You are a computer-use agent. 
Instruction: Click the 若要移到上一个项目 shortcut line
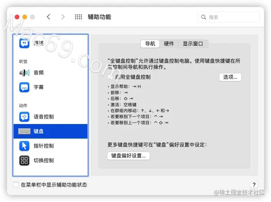(138, 123)
